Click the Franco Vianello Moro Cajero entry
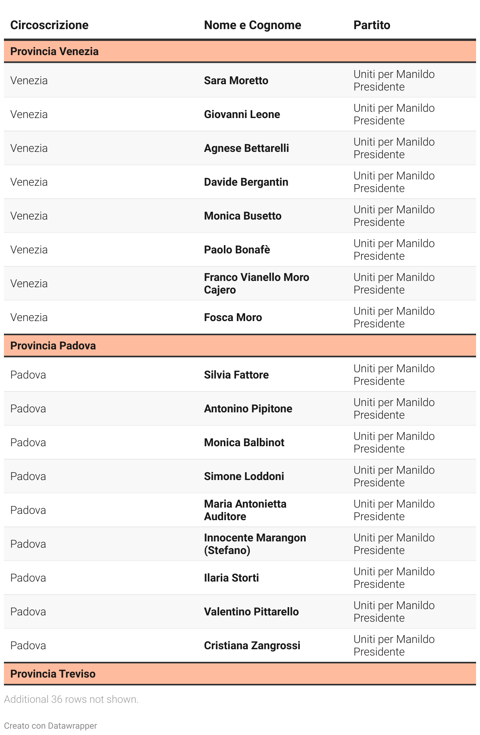 click(256, 284)
